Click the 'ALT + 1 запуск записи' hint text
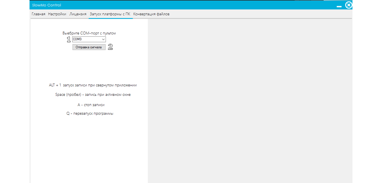 93,85
